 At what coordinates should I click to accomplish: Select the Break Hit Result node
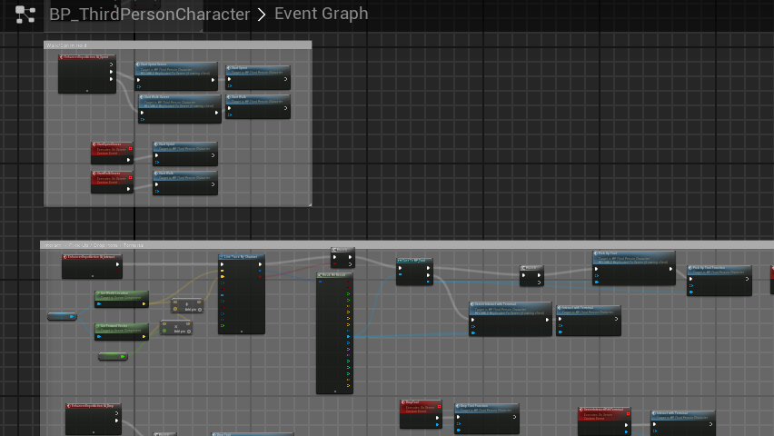pyautogui.click(x=334, y=333)
